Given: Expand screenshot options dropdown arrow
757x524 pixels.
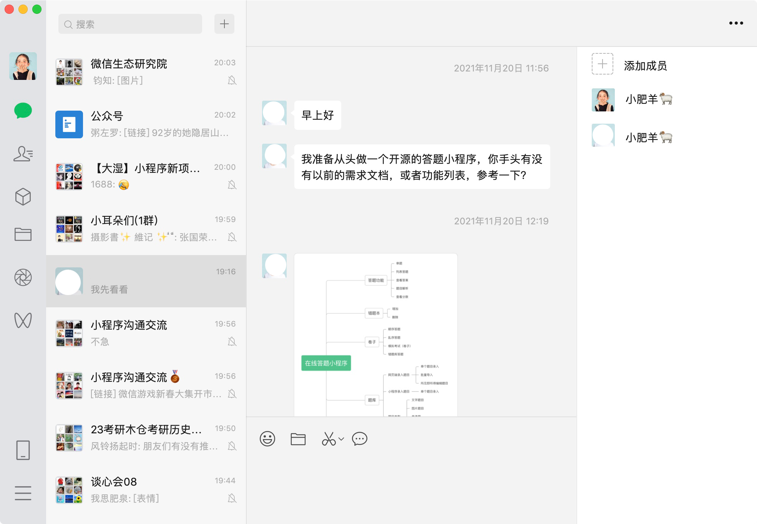Looking at the screenshot, I should point(341,439).
